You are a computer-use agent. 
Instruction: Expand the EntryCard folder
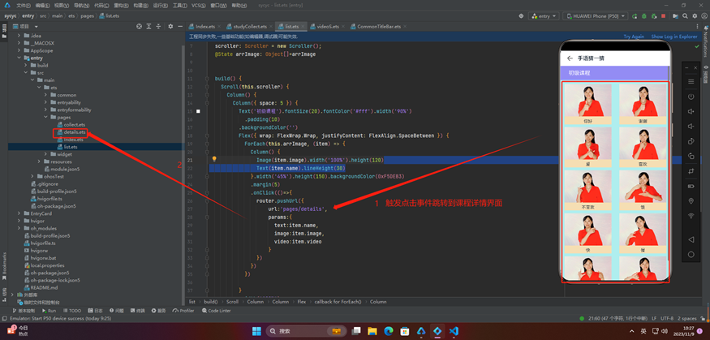[19, 213]
